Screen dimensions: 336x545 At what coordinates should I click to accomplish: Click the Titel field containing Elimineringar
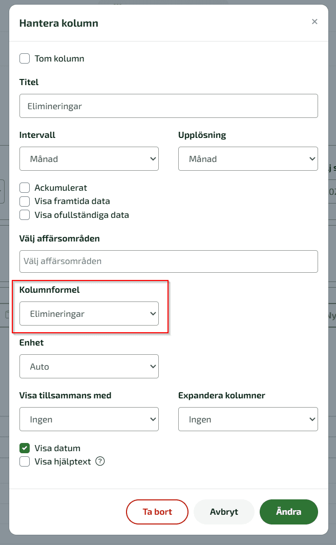point(169,106)
